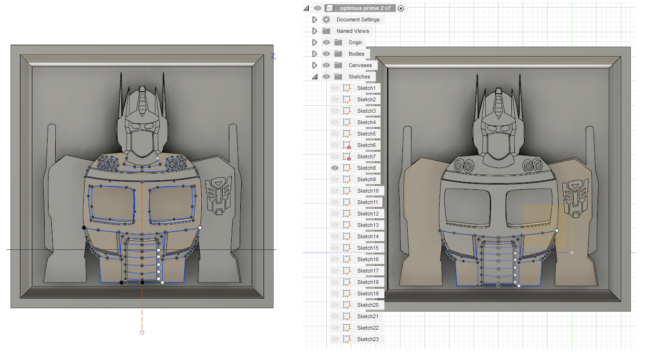Hide the Bodies folder using its eye
Screen dimensions: 647x352
point(326,54)
